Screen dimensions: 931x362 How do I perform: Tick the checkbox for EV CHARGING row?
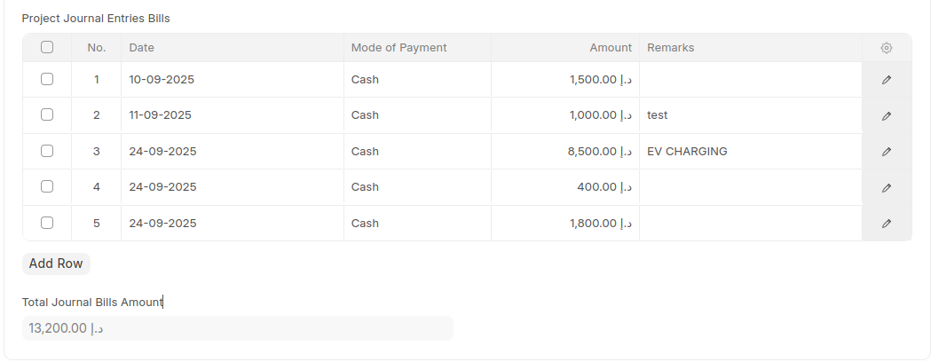pos(47,151)
